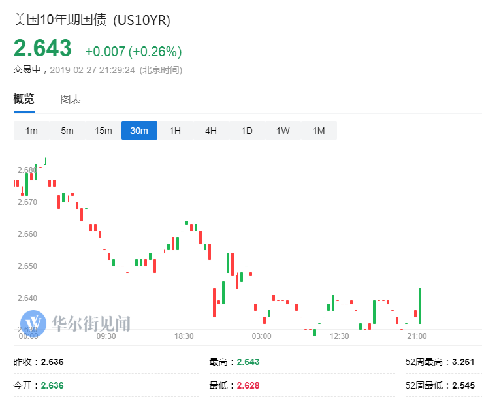Viewport: 482px width, 399px height.
Task: Click the 2.660 y-axis label
Action: click(27, 234)
